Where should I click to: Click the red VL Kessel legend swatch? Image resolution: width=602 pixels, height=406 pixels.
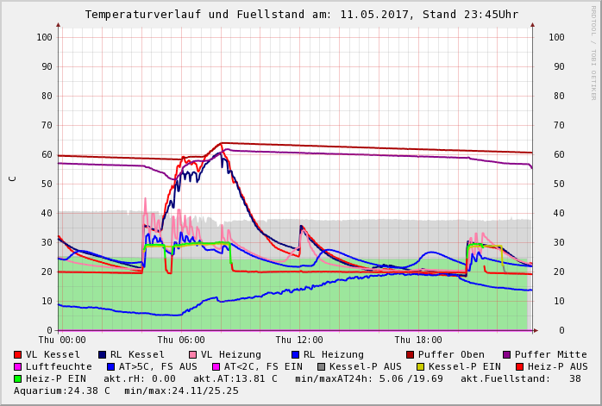click(x=18, y=354)
